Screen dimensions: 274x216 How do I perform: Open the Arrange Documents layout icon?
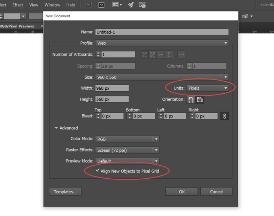click(x=116, y=4)
